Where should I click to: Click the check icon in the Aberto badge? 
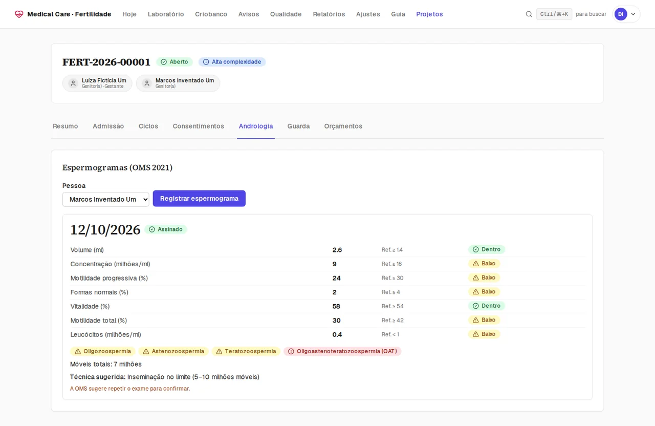click(x=164, y=62)
